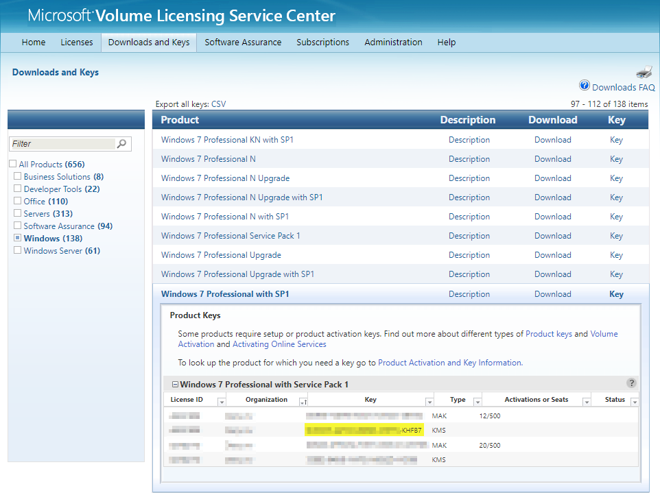Open the Administration tab
This screenshot has height=493, width=660.
(x=393, y=42)
